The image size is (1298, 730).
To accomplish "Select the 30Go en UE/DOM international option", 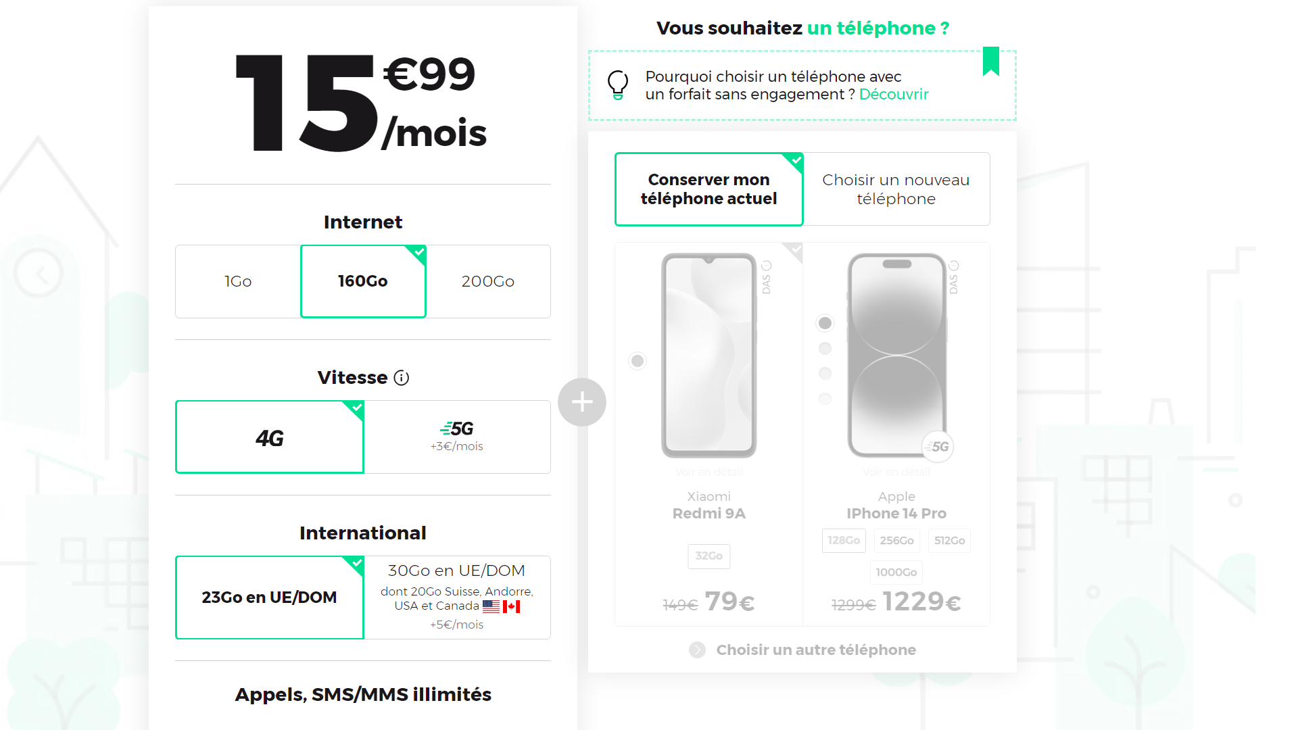I will pyautogui.click(x=457, y=598).
